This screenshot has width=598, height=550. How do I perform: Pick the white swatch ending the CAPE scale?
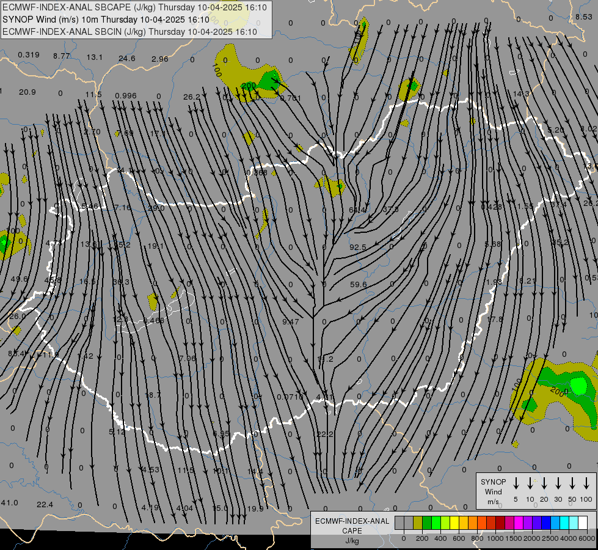(582, 522)
